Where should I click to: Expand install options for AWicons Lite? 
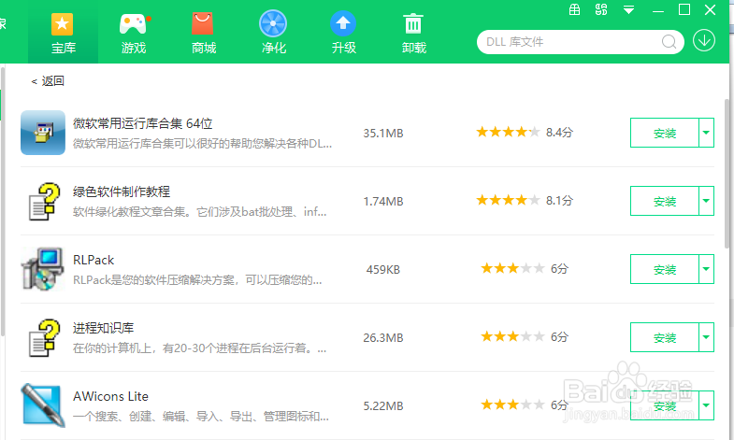tap(706, 405)
